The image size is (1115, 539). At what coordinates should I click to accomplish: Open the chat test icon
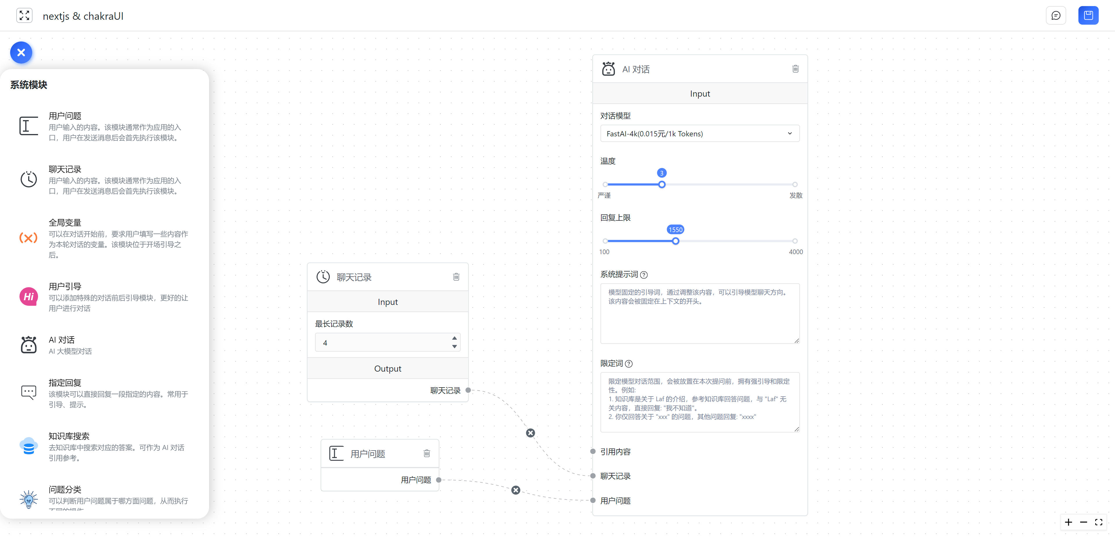point(1056,16)
